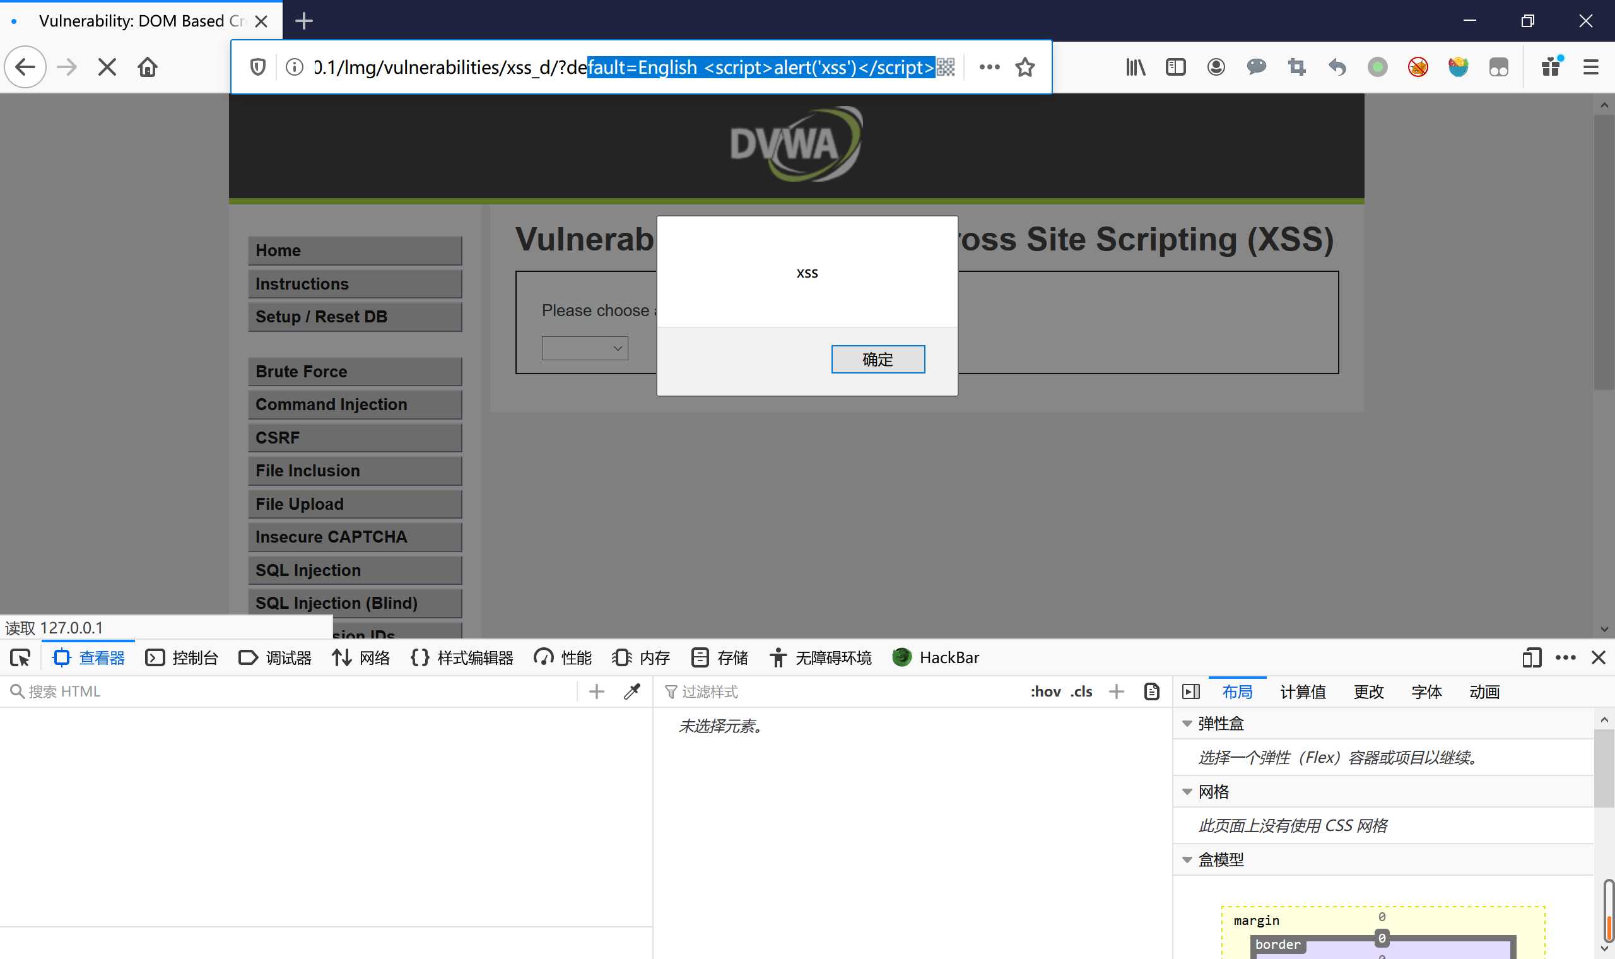Image resolution: width=1615 pixels, height=959 pixels.
Task: Open the 调试器 debugger tab
Action: pos(275,658)
